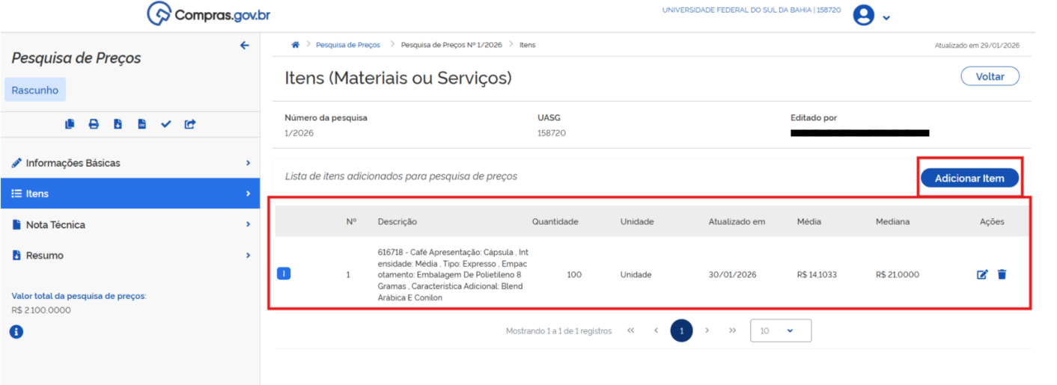Click the info icon below total value

coord(16,331)
